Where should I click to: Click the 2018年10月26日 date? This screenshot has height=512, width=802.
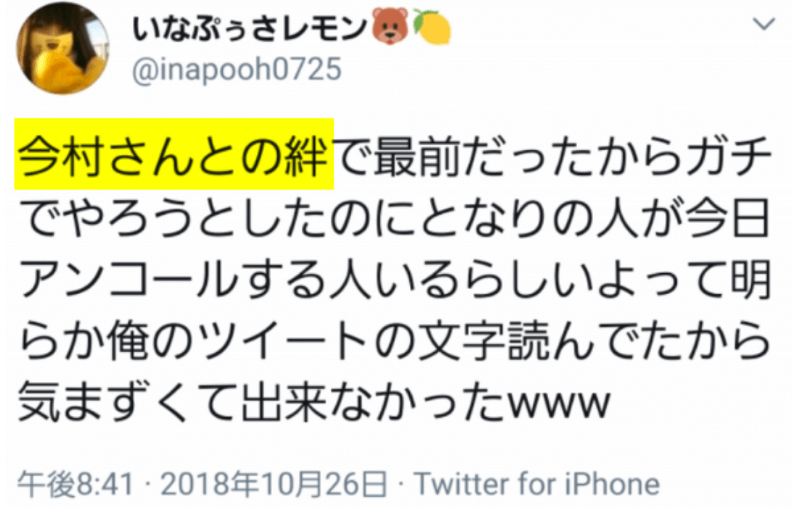tap(274, 484)
